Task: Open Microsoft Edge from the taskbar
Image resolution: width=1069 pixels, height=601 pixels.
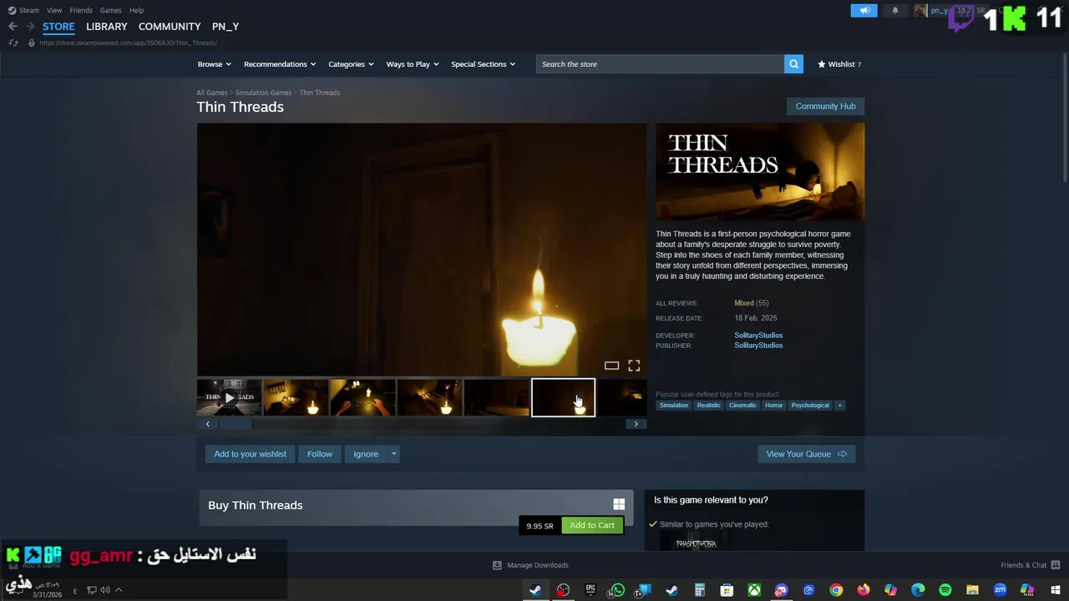Action: [x=918, y=590]
